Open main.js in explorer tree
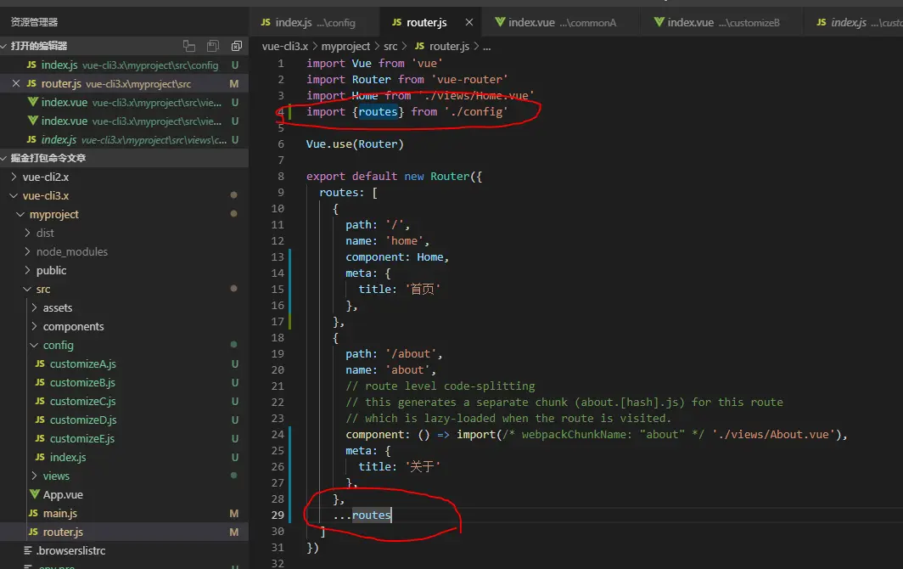The height and width of the screenshot is (569, 903). [x=60, y=513]
